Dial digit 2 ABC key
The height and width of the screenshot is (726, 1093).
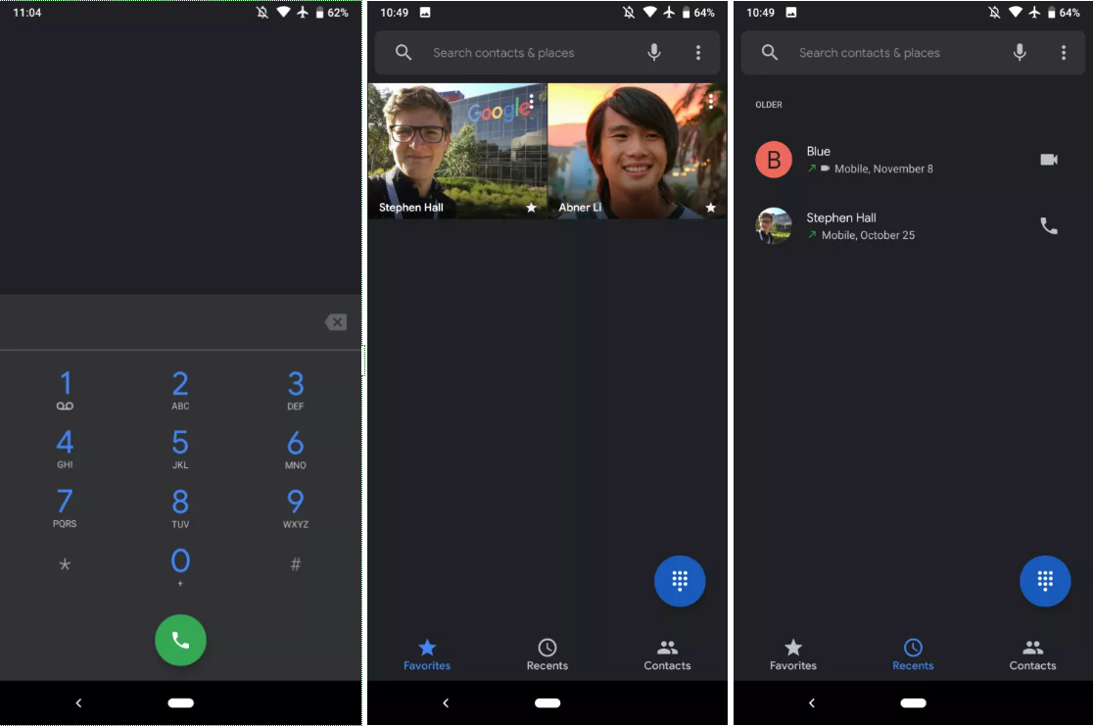click(x=180, y=390)
